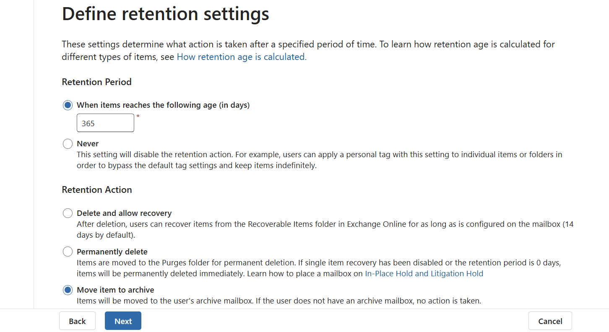Image resolution: width=609 pixels, height=332 pixels.
Task: Click the 'Delete and allow recovery' label
Action: coord(124,213)
